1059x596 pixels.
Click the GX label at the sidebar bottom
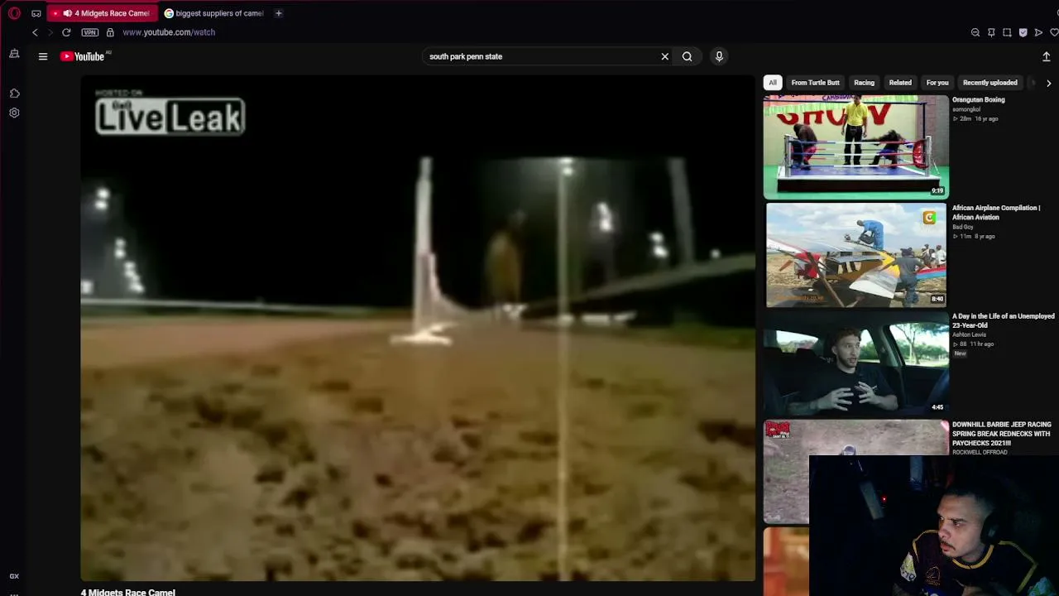click(14, 576)
